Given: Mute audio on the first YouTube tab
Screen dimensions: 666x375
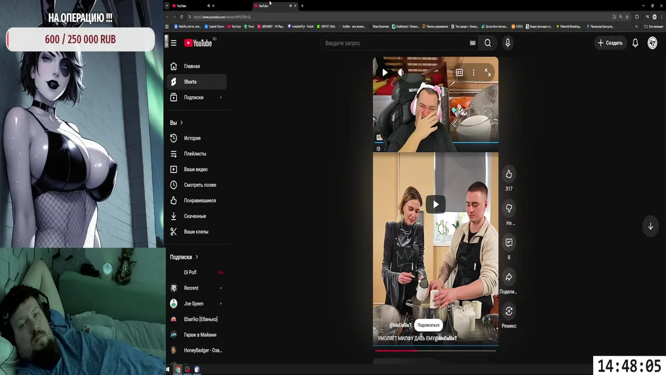Looking at the screenshot, I should 209,6.
